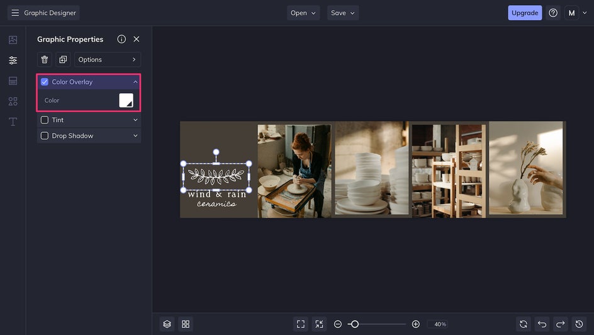Enable the Tint checkbox
Image resolution: width=594 pixels, height=335 pixels.
[x=44, y=120]
